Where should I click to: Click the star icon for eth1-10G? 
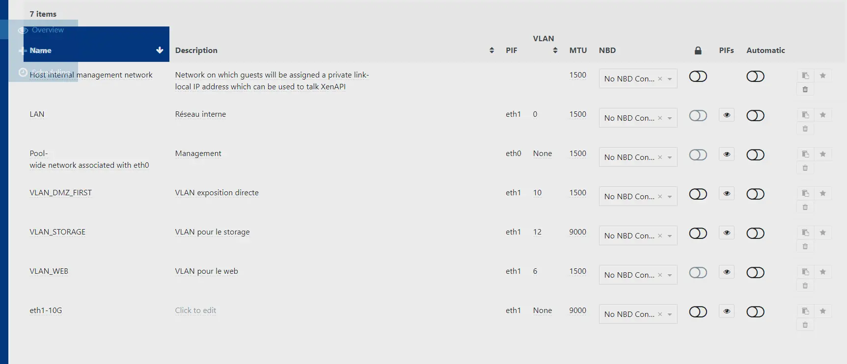click(x=823, y=311)
